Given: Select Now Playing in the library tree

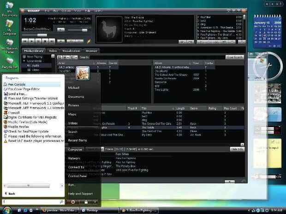Looking at the screenshot, I should [x=35, y=57].
